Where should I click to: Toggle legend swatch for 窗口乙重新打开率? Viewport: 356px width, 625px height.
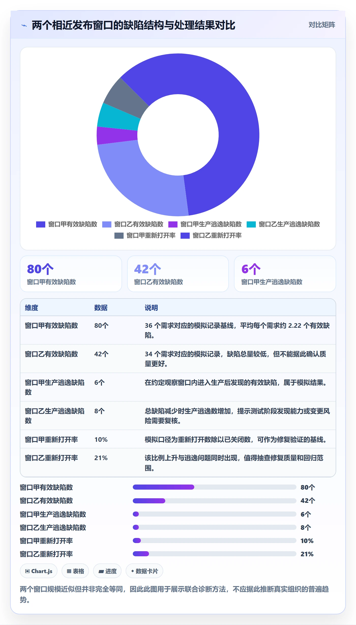pyautogui.click(x=185, y=235)
